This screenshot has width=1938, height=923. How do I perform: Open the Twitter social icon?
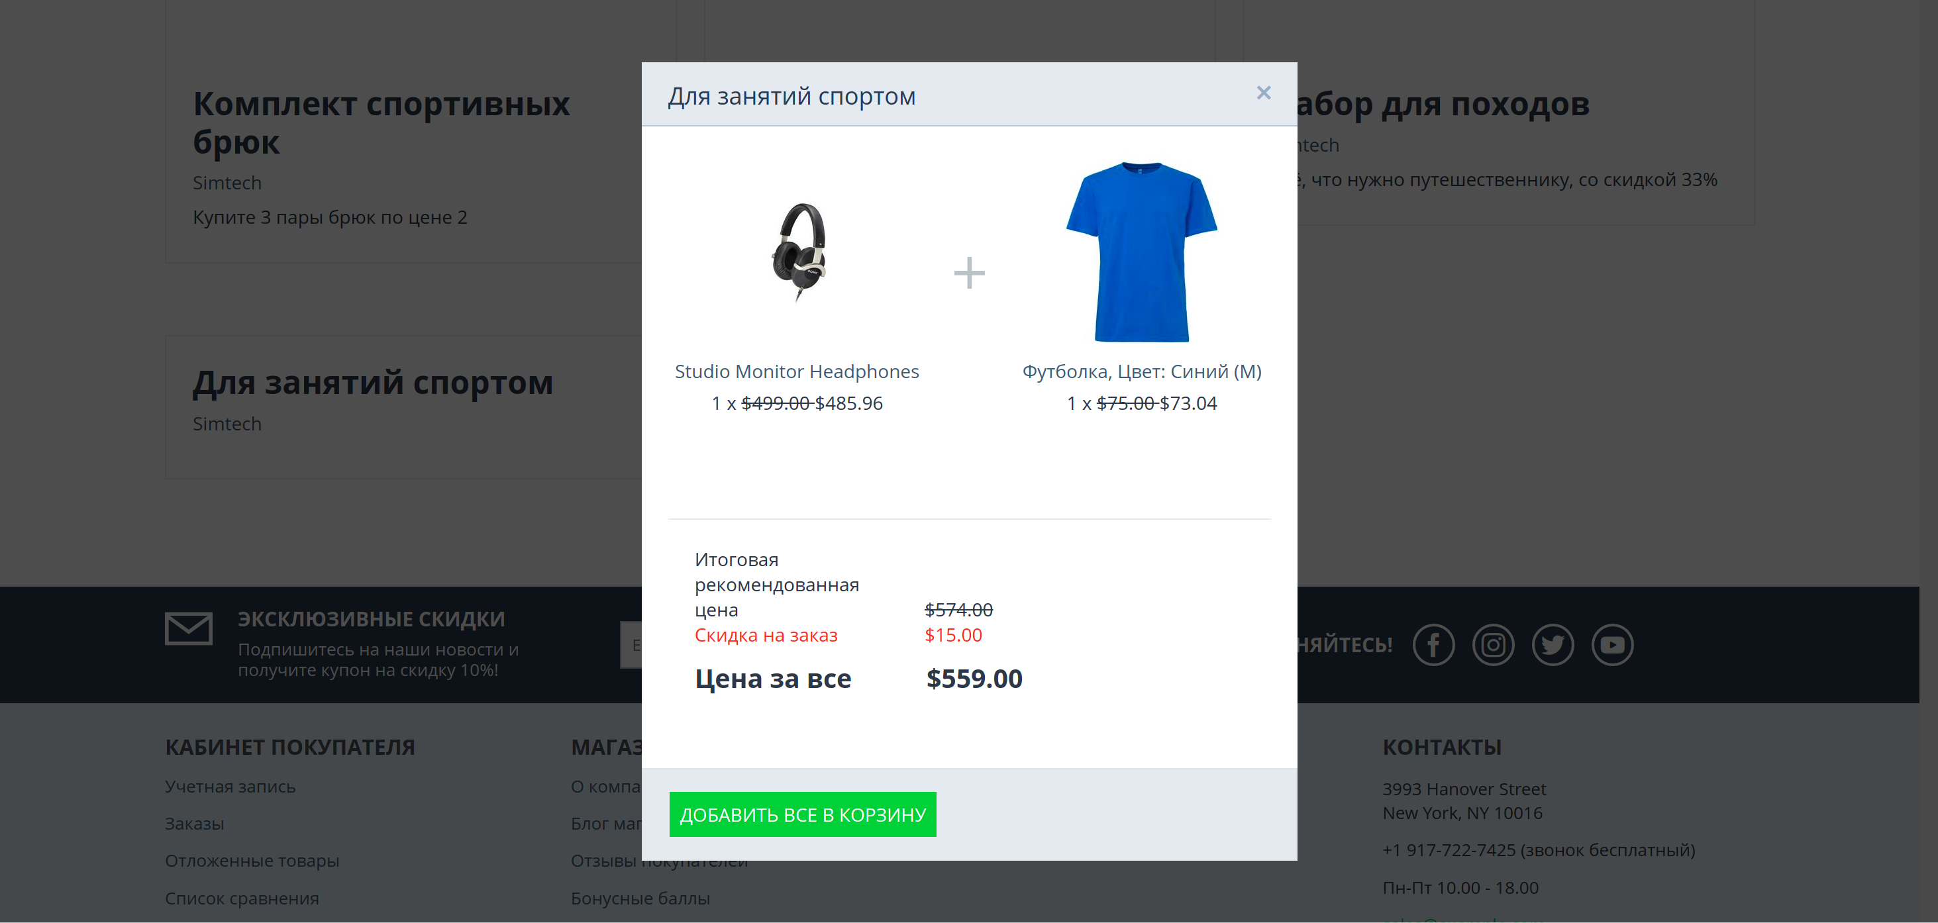tap(1552, 645)
